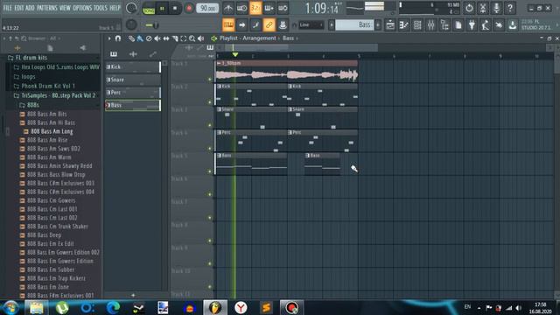Toggle overdub loop recording icon
560x315 pixels.
click(269, 8)
